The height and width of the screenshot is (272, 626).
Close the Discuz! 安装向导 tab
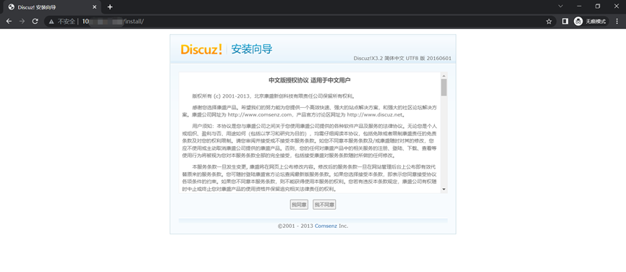tap(94, 7)
